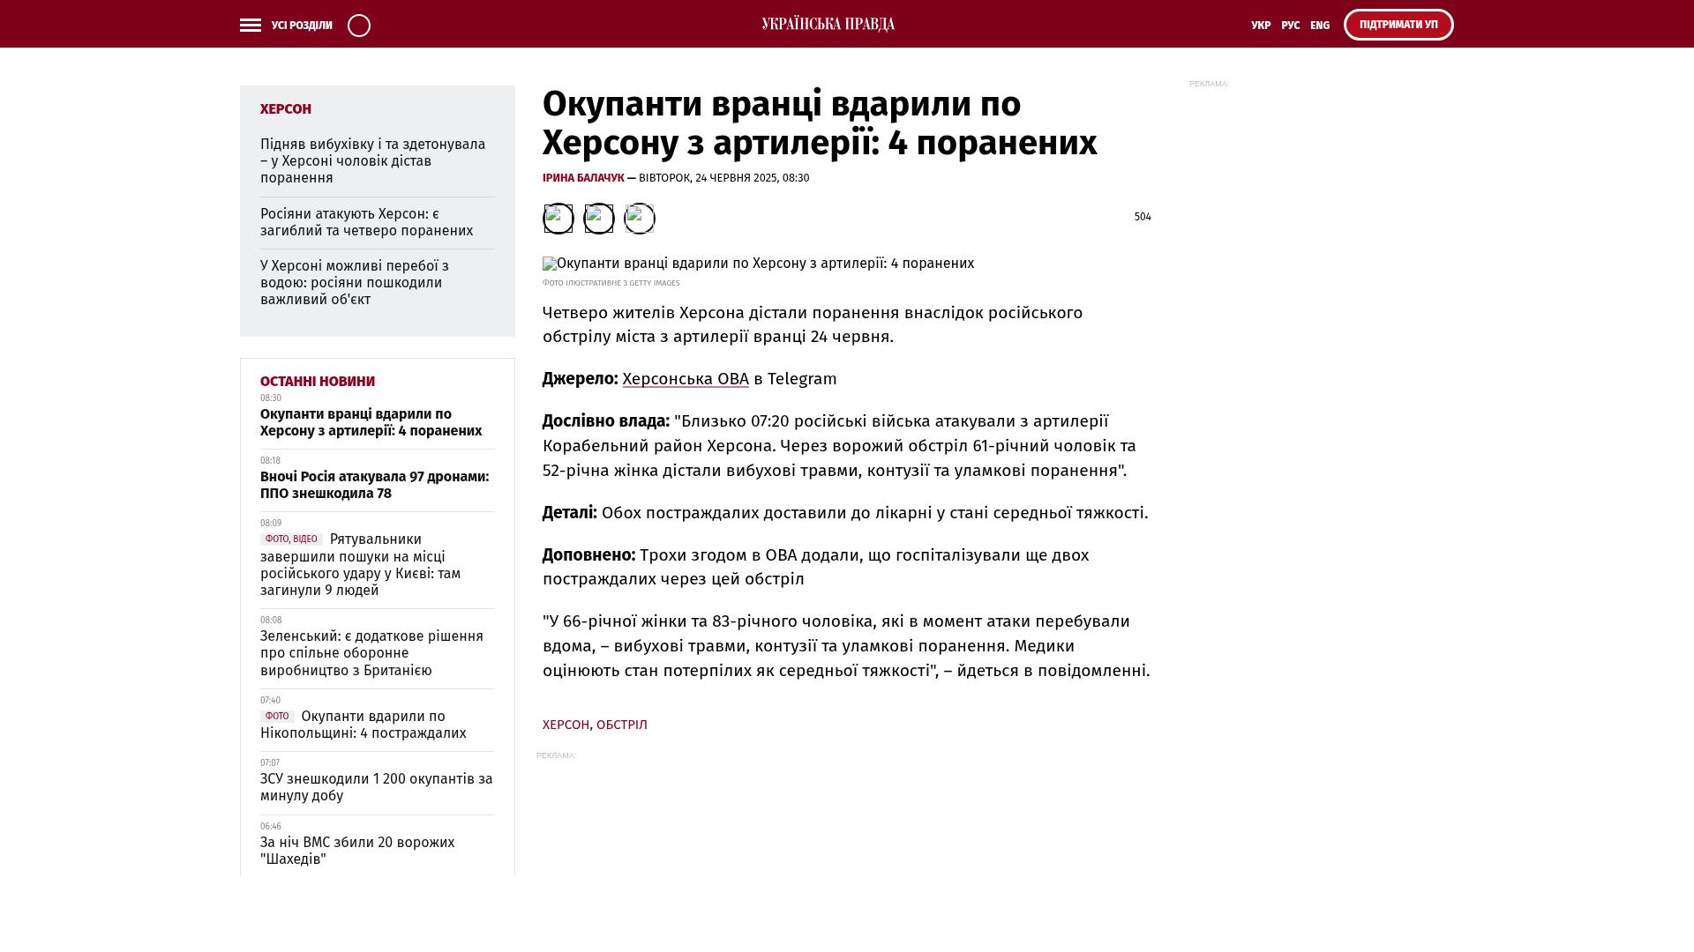Open the article's main illustrative image

[758, 264]
